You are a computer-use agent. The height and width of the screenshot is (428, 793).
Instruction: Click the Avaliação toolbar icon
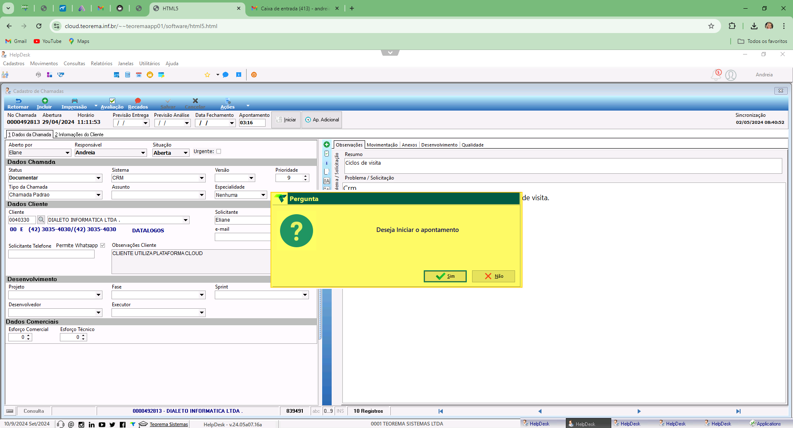[112, 101]
